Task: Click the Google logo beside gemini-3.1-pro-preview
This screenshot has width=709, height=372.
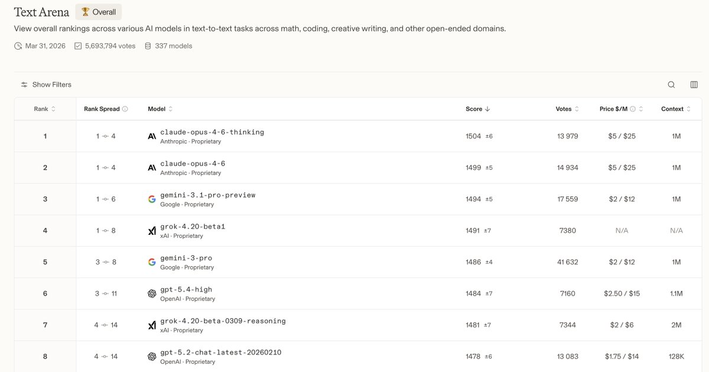Action: click(x=152, y=199)
